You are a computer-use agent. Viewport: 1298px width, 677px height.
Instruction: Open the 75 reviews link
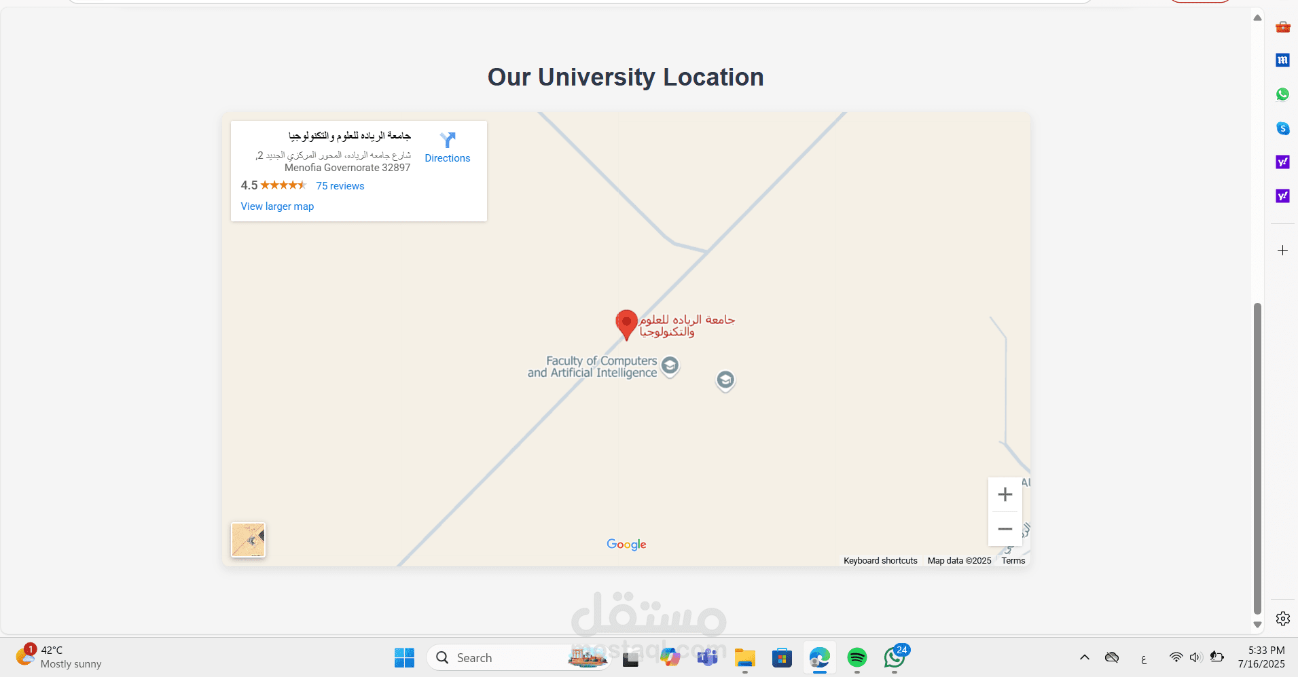(340, 186)
